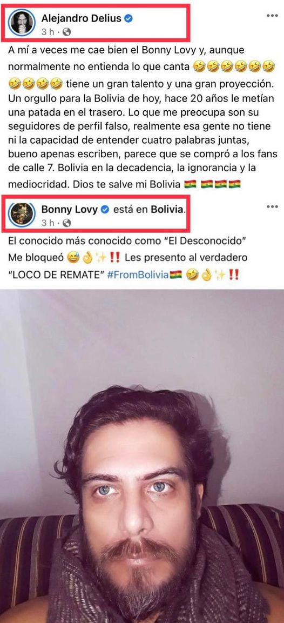Click the verified badge beside Alejandro Delius
The width and height of the screenshot is (284, 623).
coord(129,18)
